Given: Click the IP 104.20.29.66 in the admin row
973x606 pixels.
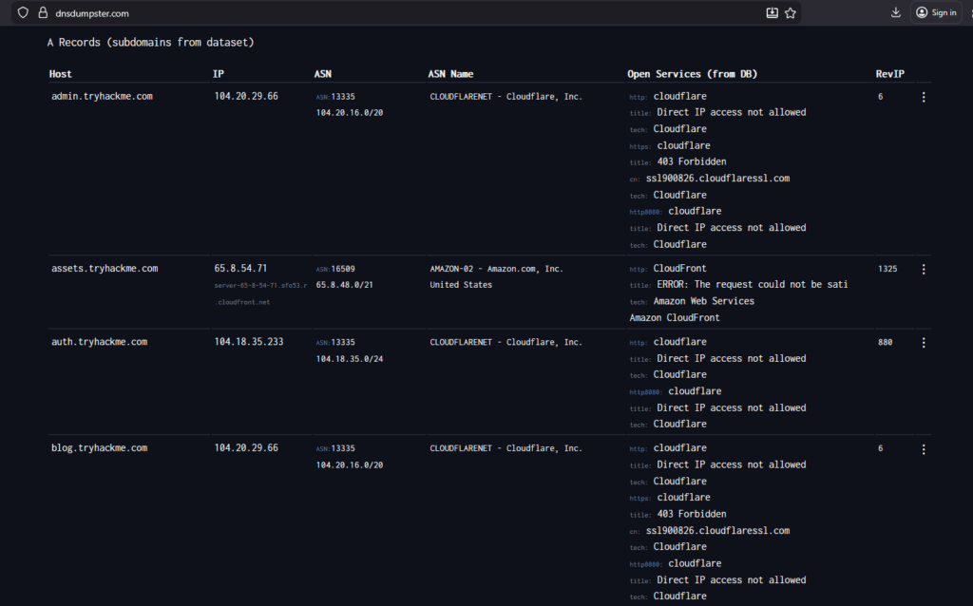Looking at the screenshot, I should pyautogui.click(x=246, y=96).
